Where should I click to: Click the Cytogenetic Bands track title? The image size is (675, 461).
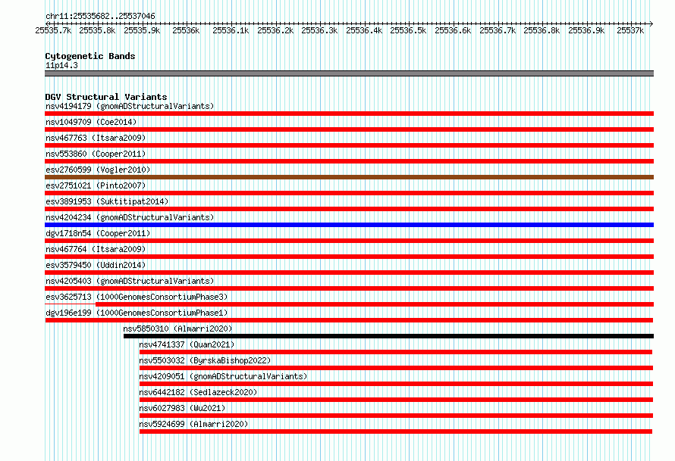point(90,56)
